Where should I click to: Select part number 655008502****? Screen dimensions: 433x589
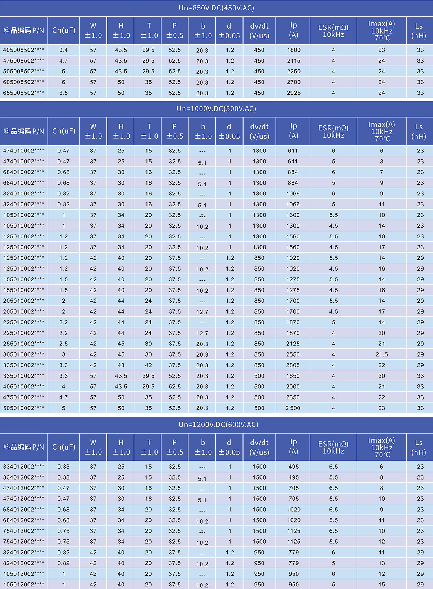coord(23,93)
